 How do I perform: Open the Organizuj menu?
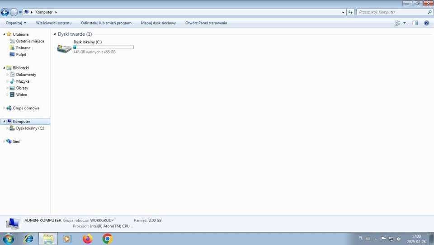16,23
